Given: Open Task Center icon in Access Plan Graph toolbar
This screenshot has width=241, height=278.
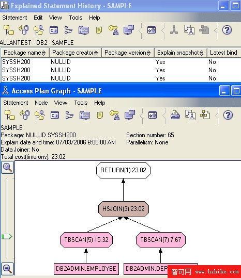Looking at the screenshot, I should [69, 115].
